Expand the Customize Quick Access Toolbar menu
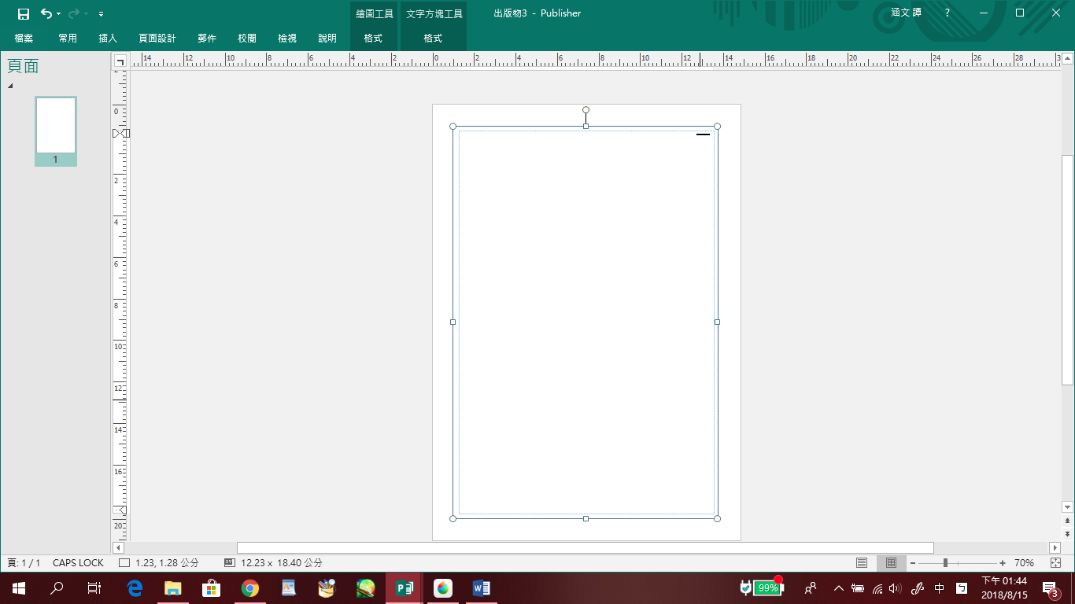 (x=102, y=14)
